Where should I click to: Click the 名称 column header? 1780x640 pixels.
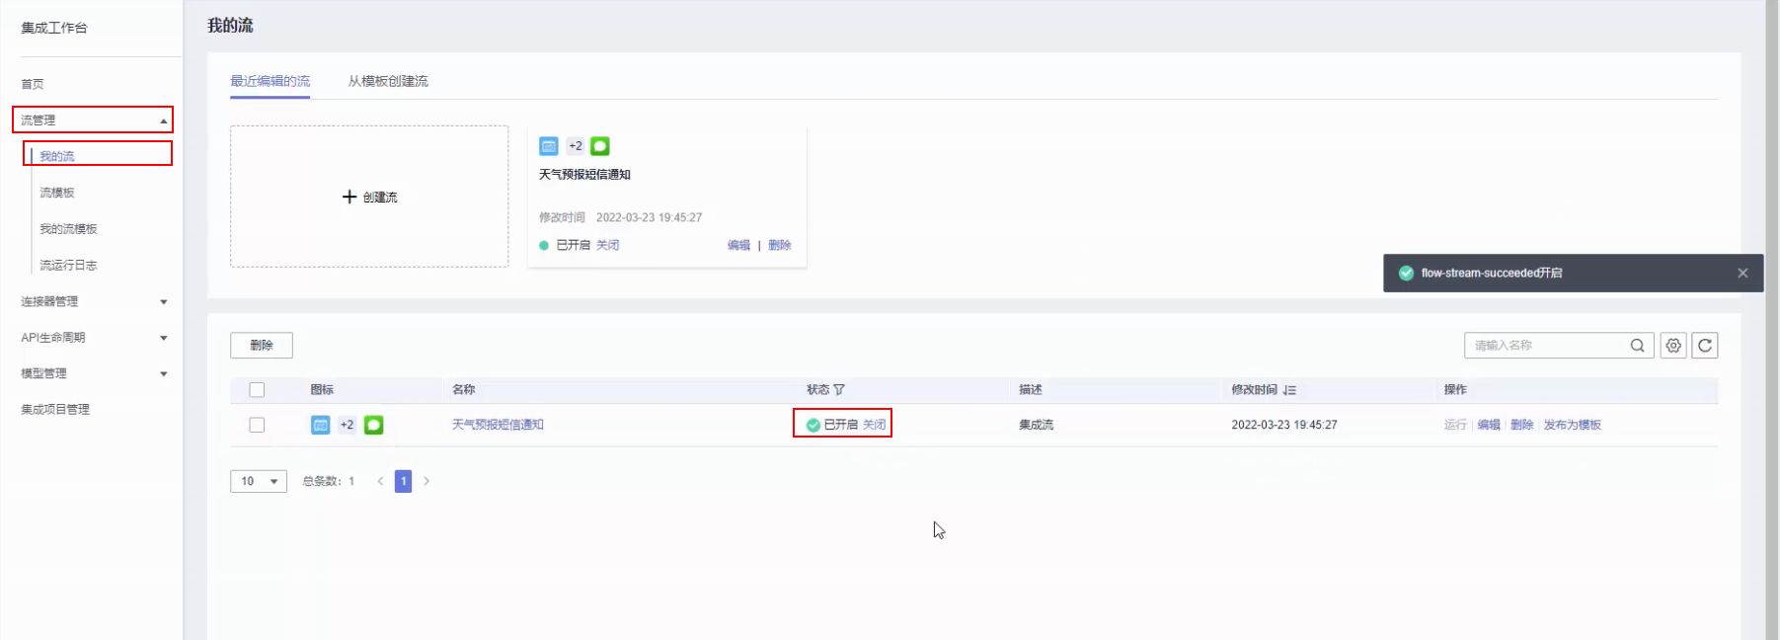(464, 390)
